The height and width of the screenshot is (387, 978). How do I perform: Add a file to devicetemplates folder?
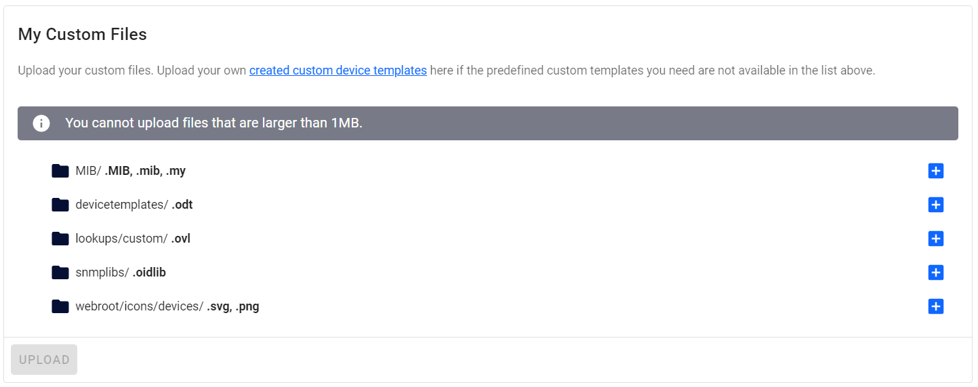(x=935, y=205)
